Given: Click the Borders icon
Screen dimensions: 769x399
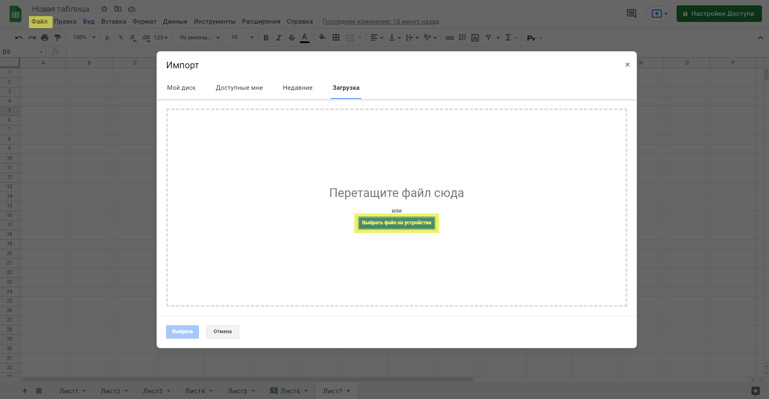Looking at the screenshot, I should click(336, 38).
